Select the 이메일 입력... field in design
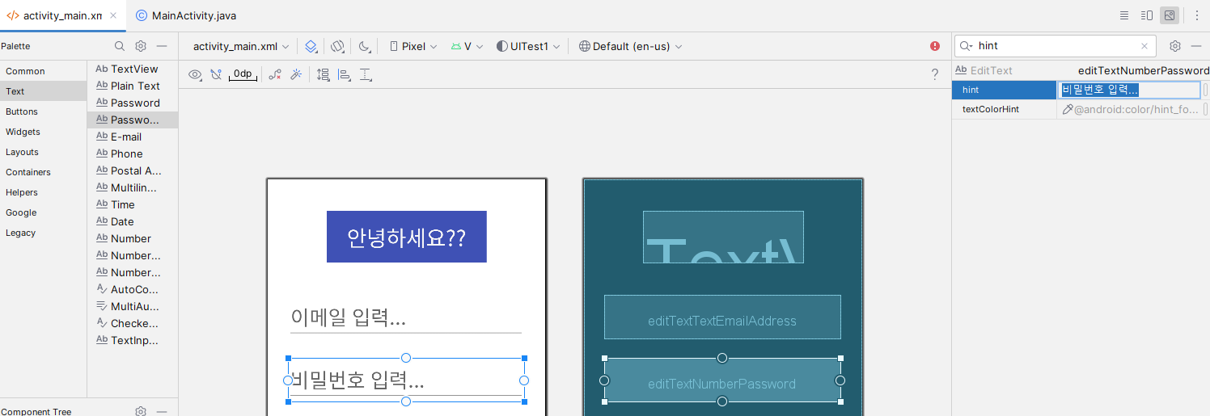1210x416 pixels. (x=405, y=317)
